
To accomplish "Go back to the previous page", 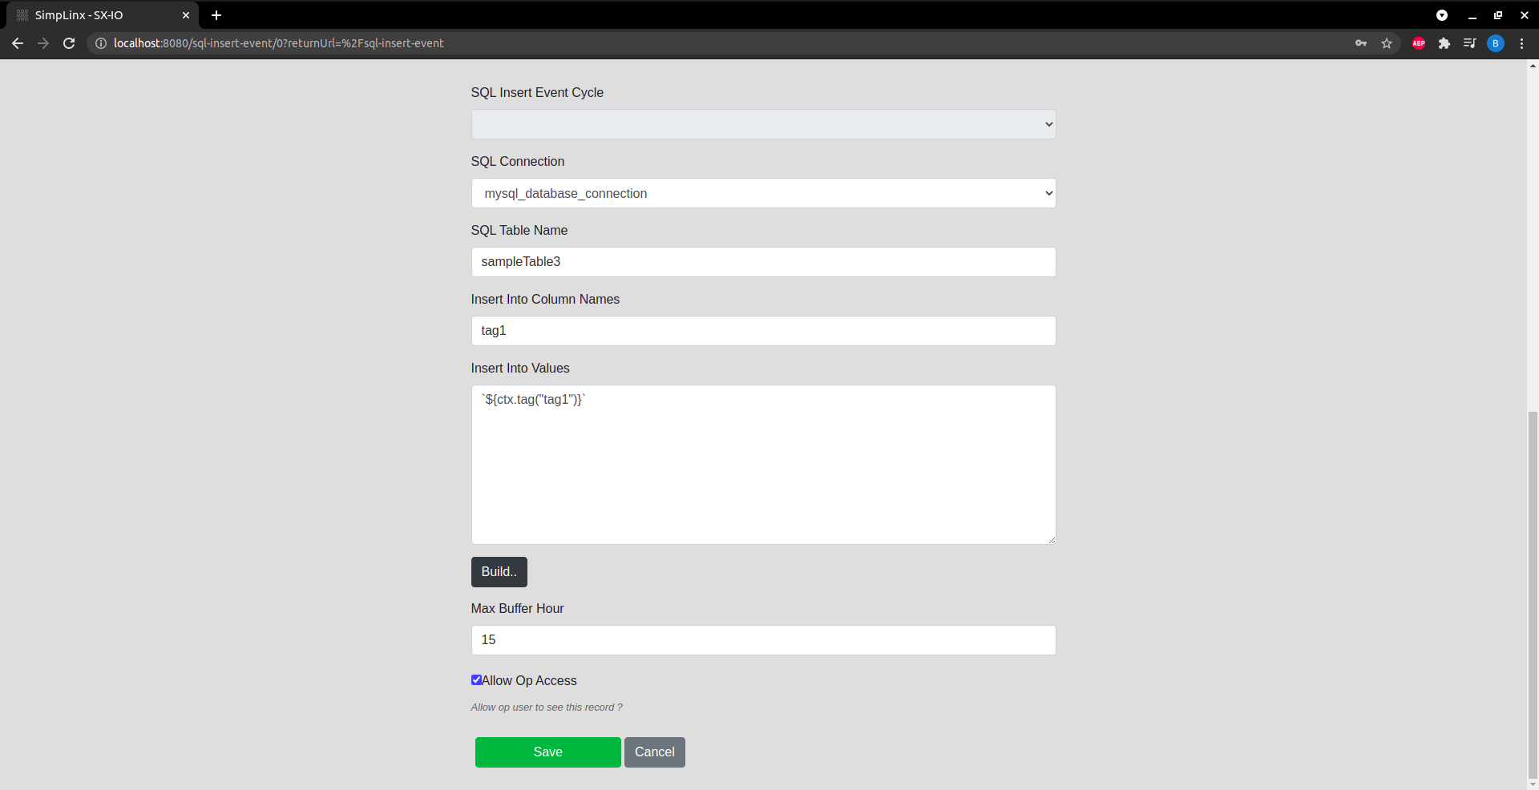I will coord(18,43).
